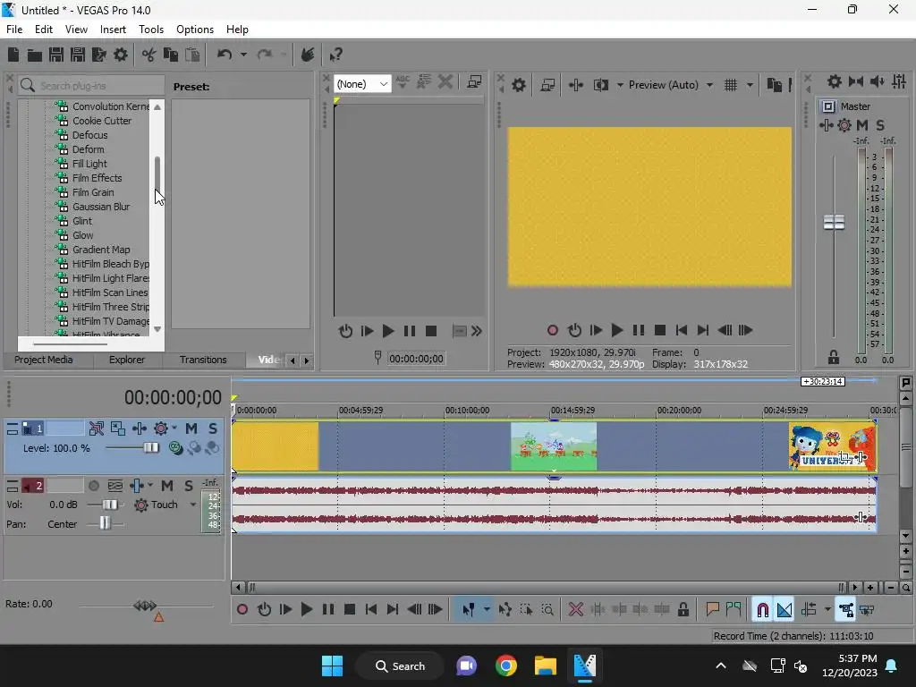Click preview on external monitor icon
The height and width of the screenshot is (687, 916).
point(547,85)
